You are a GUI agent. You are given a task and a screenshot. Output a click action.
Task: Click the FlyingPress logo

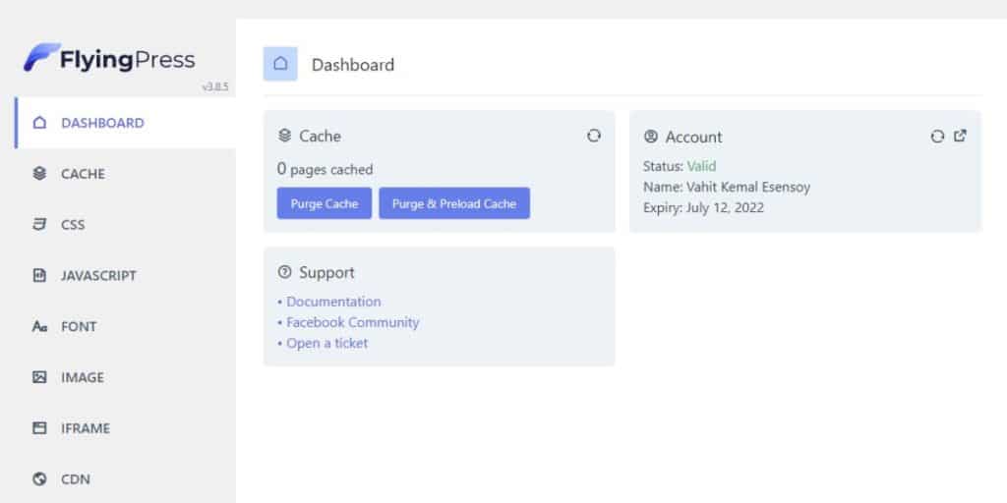coord(109,59)
